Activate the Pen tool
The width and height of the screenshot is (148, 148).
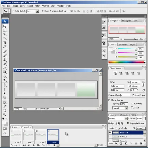5,85
